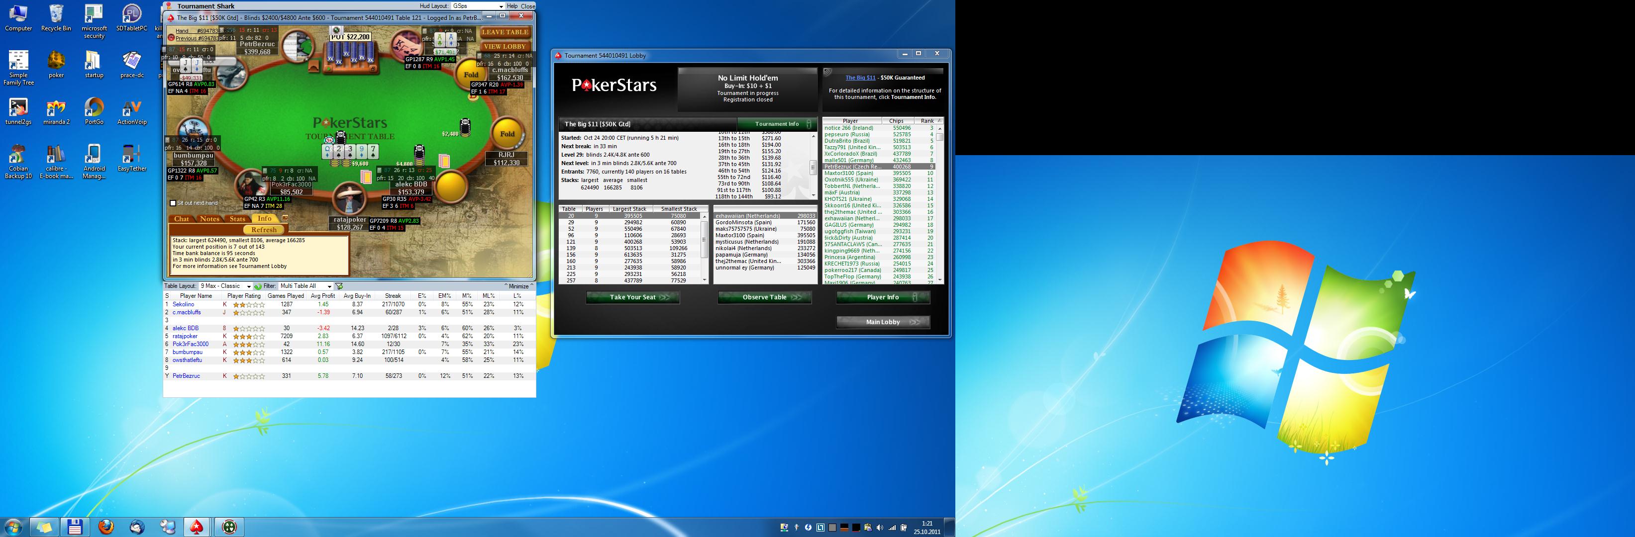Screen dimensions: 1635x537
Task: Open Firefox from the taskbar
Action: click(x=106, y=527)
